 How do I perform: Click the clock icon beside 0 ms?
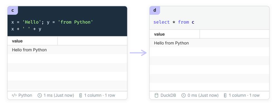click(184, 95)
